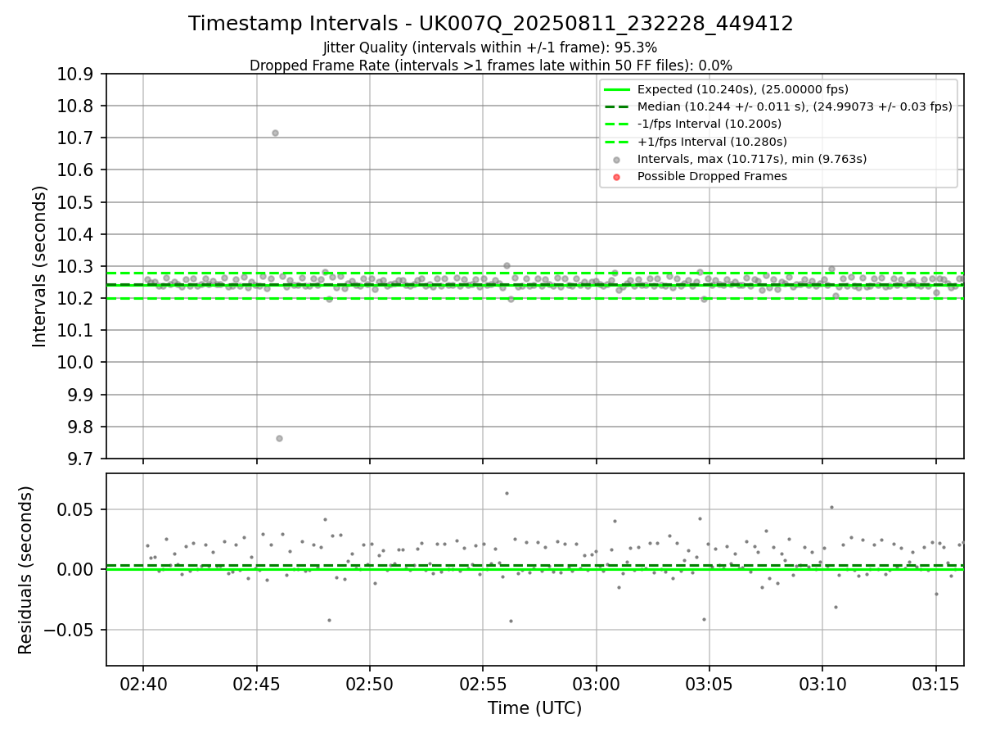Click the dark green dashed Median legend line

click(617, 107)
